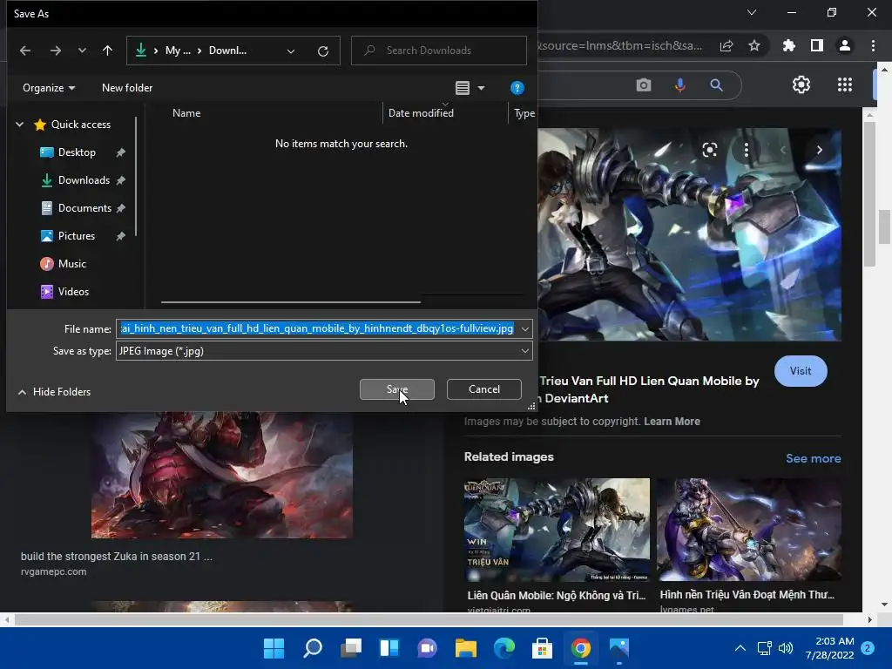Collapse the Quick access tree

pos(20,125)
